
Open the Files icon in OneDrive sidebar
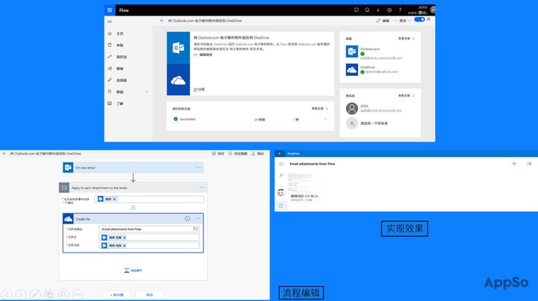[281, 206]
